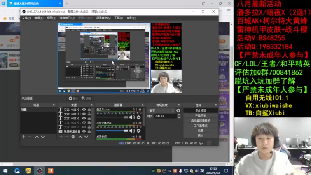Image resolution: width=311 pixels, height=175 pixels.
Task: Open the 文件(F) menu in OBS
Action: pyautogui.click(x=26, y=18)
